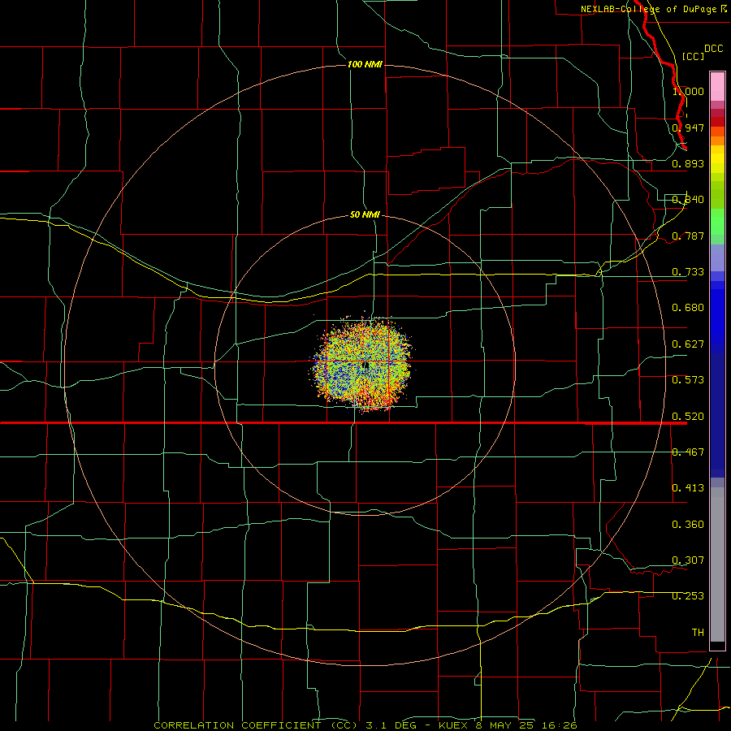This screenshot has height=731, width=731.
Task: Click the 0.733 legend value
Action: coord(688,272)
